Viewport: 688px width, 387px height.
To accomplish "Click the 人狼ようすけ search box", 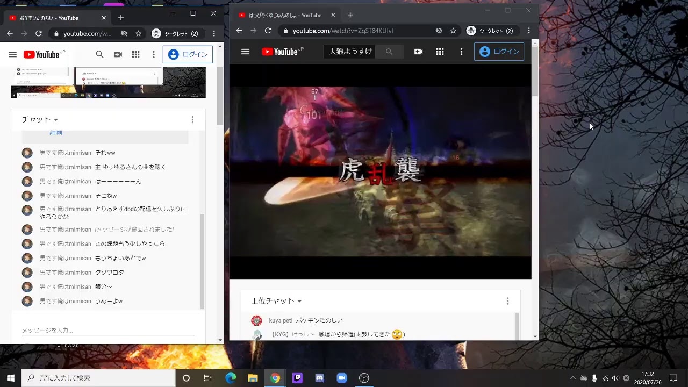I will pyautogui.click(x=350, y=52).
